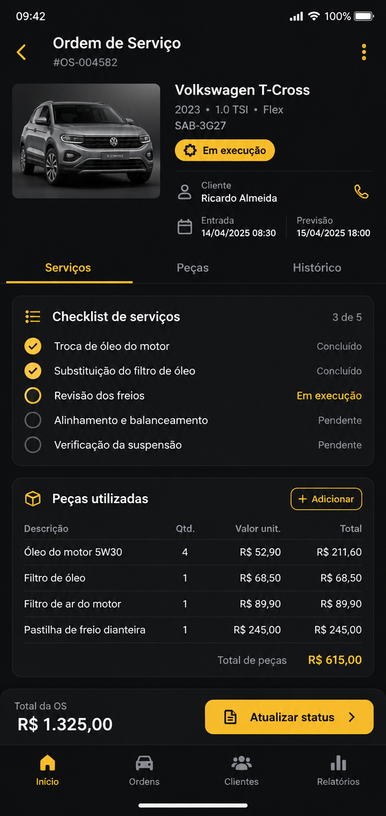386x816 pixels.
Task: Check Verificação da suspensão item
Action: click(33, 445)
